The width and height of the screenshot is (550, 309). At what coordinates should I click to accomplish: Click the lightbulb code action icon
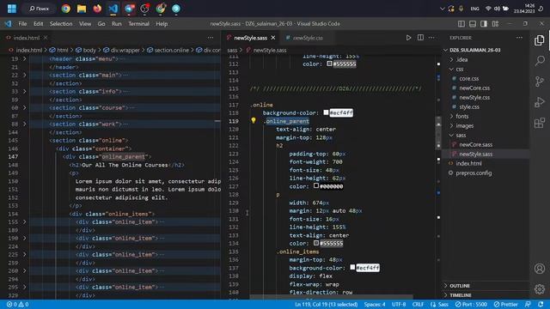click(254, 120)
